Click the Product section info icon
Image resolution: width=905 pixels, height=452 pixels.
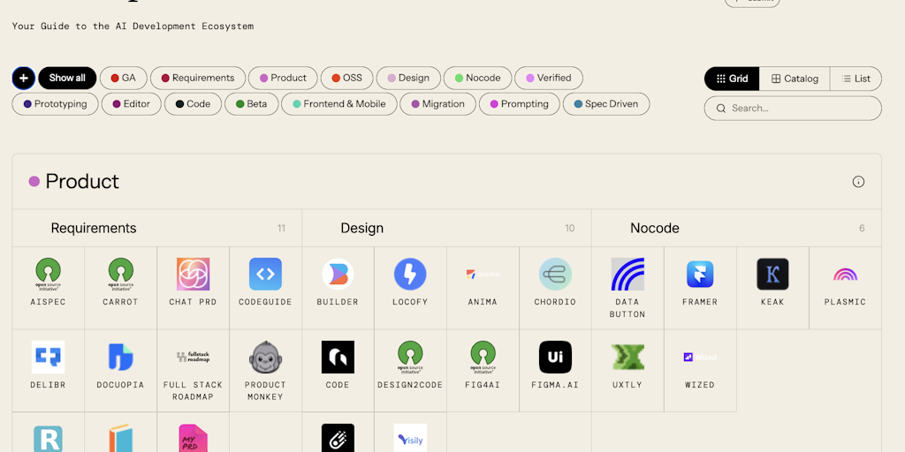click(x=858, y=182)
